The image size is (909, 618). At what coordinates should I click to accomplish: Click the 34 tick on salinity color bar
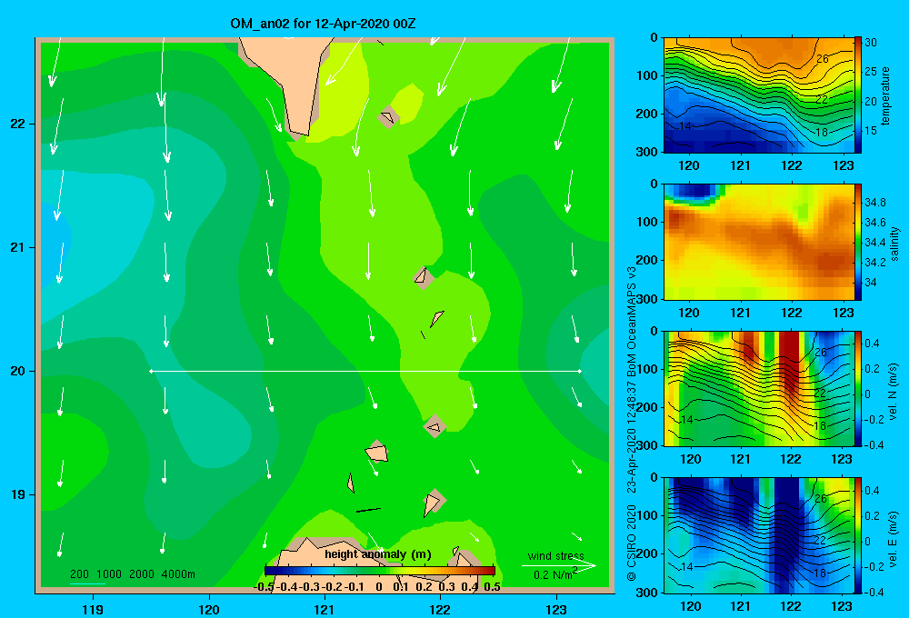pyautogui.click(x=871, y=283)
